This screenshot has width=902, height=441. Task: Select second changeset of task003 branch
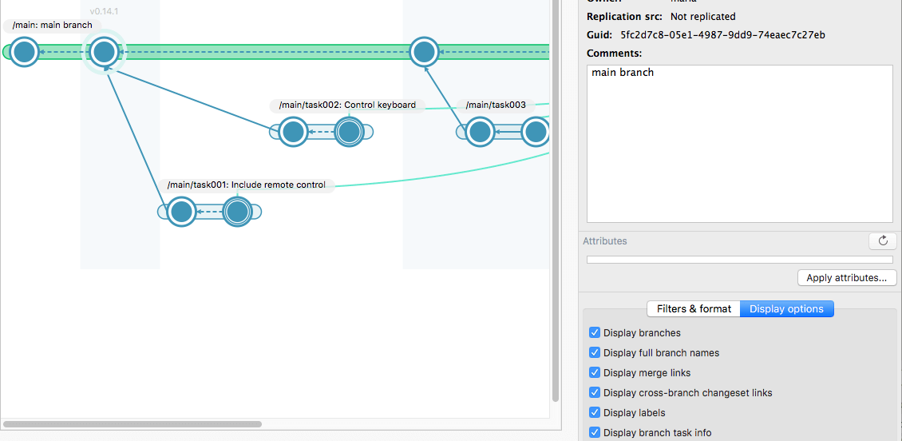point(536,132)
